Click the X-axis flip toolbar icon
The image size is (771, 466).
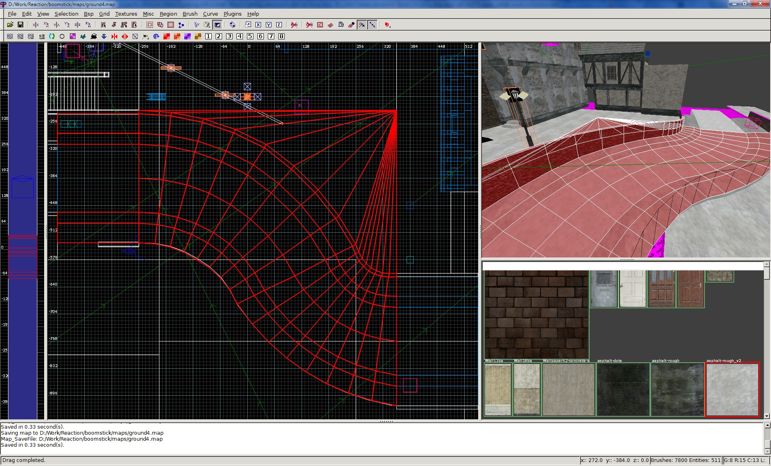(36, 25)
